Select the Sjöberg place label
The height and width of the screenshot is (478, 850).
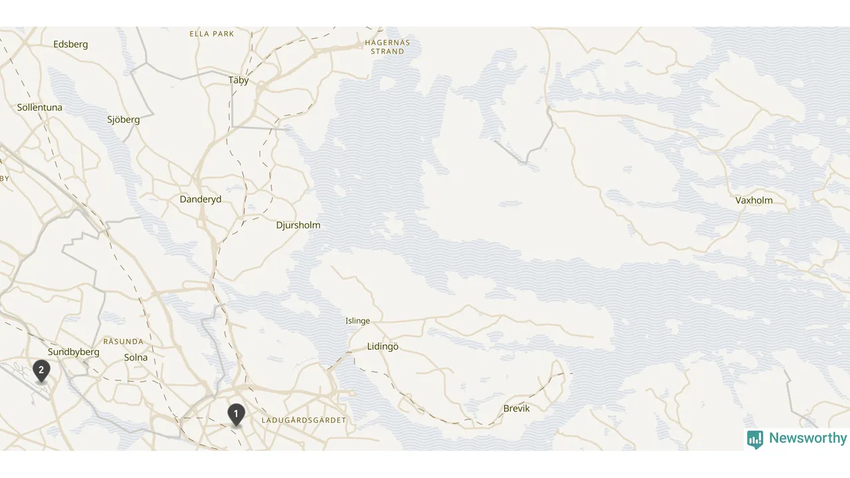pyautogui.click(x=124, y=119)
